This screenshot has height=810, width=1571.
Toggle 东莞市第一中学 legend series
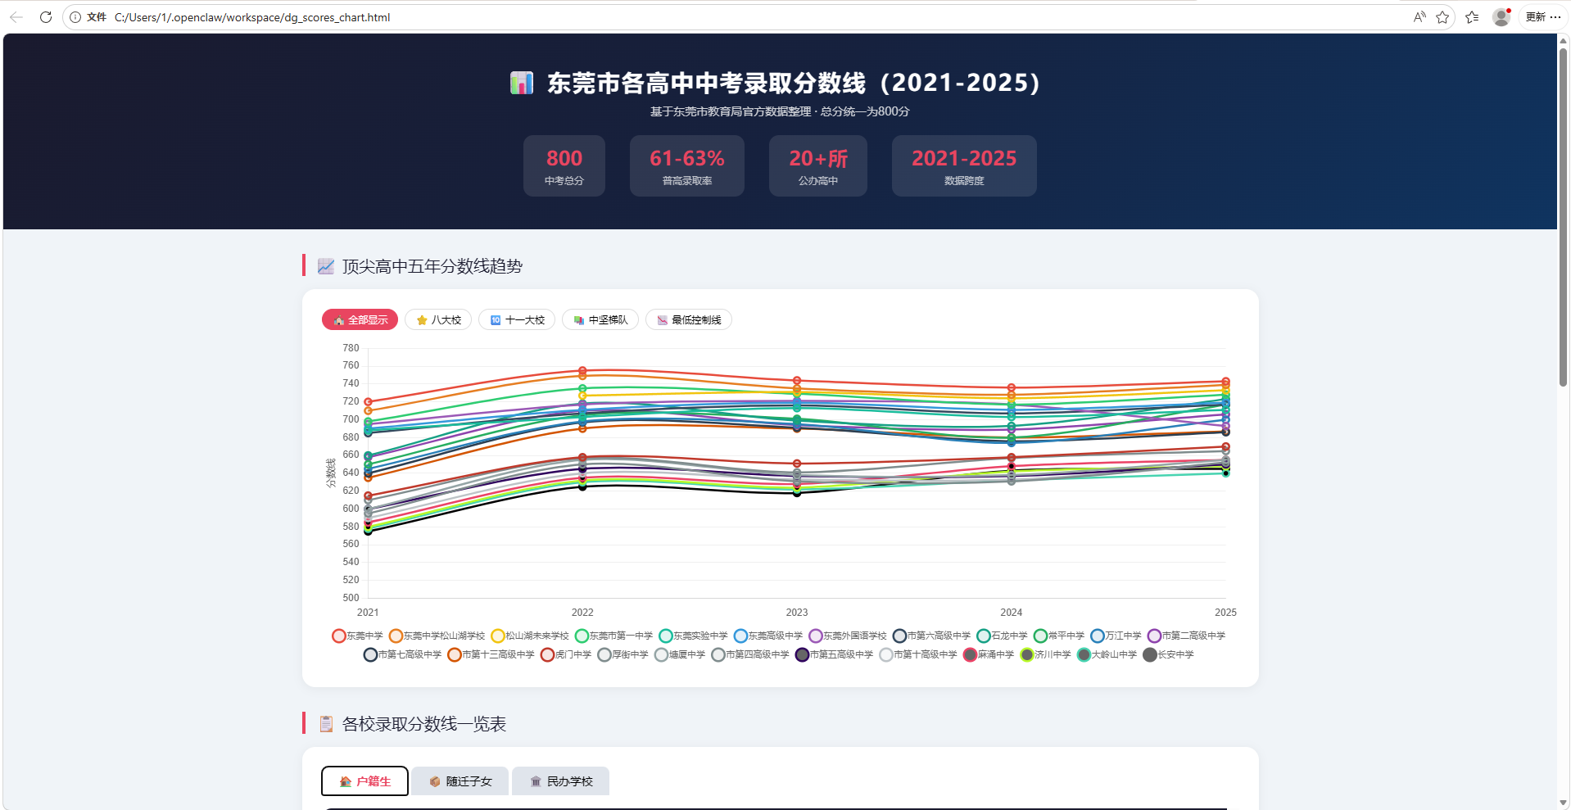(614, 636)
